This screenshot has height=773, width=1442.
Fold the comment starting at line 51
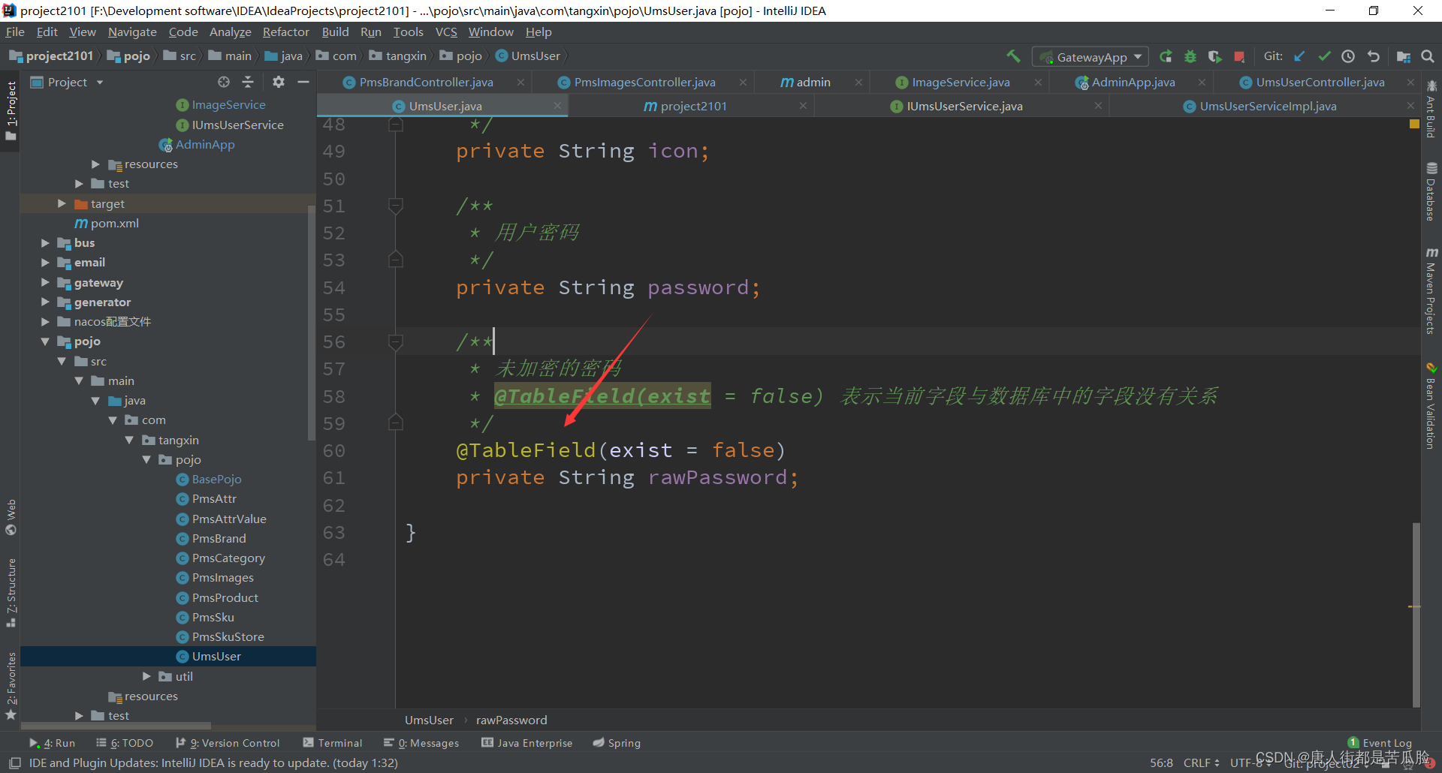pos(396,205)
